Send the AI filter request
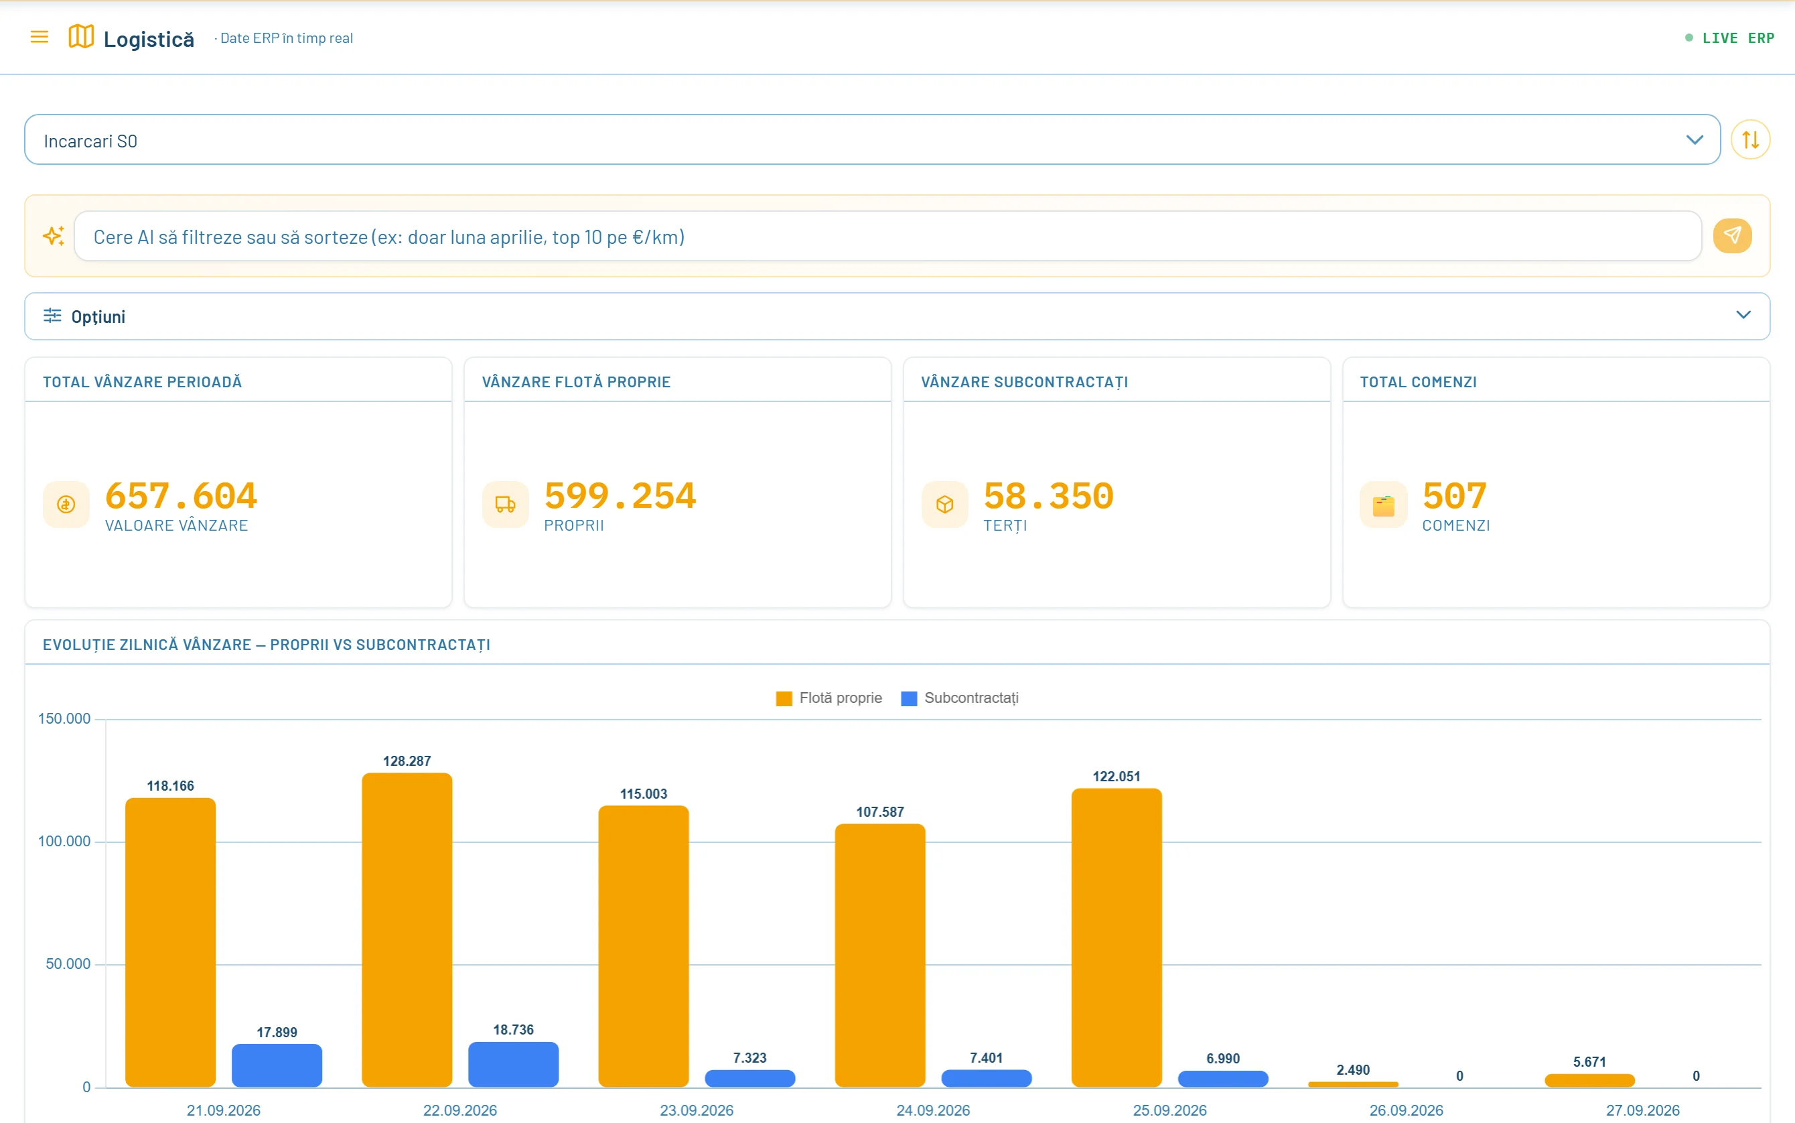 (1732, 236)
